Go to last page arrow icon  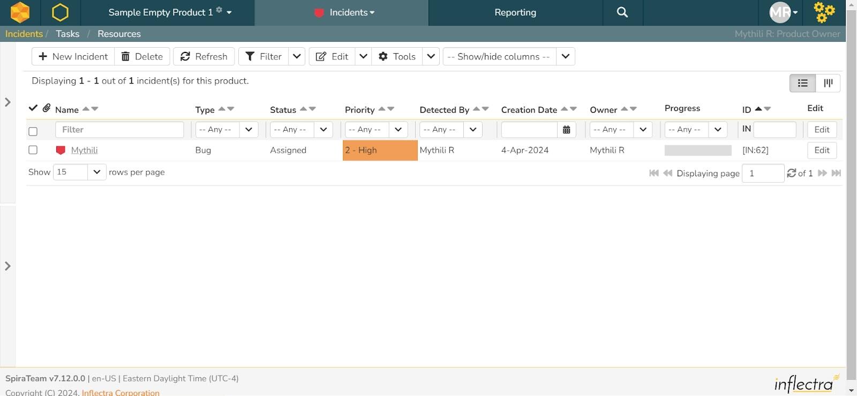tap(836, 173)
